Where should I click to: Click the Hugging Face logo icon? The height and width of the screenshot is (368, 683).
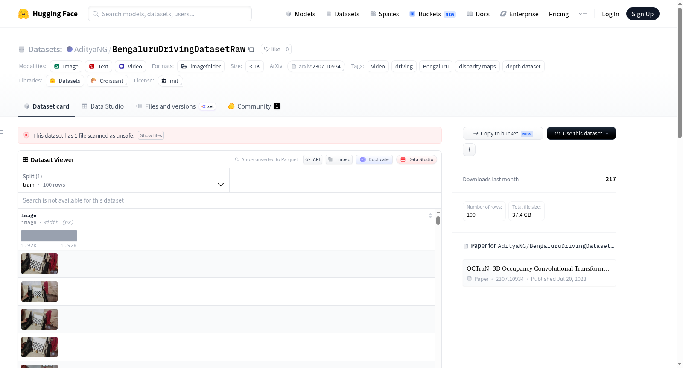(23, 14)
